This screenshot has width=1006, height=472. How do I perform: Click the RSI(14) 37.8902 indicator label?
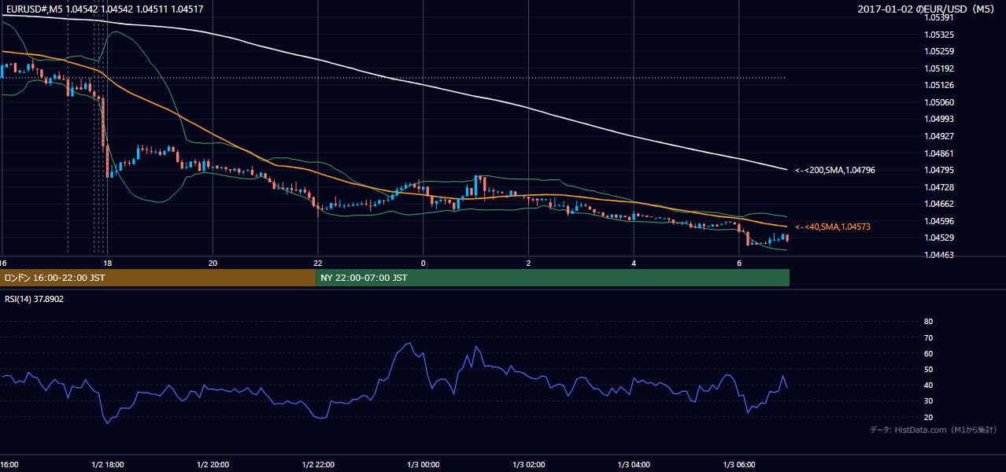tap(34, 299)
